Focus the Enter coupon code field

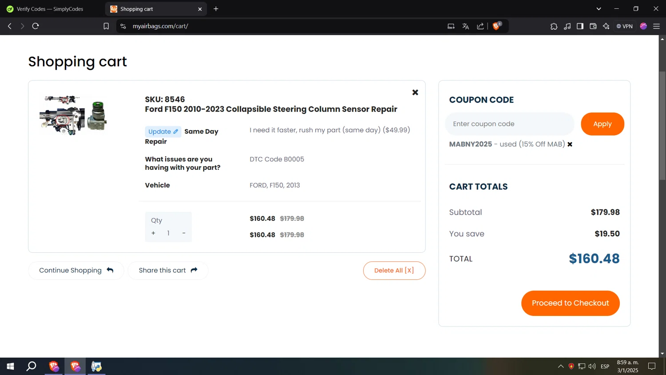(510, 124)
